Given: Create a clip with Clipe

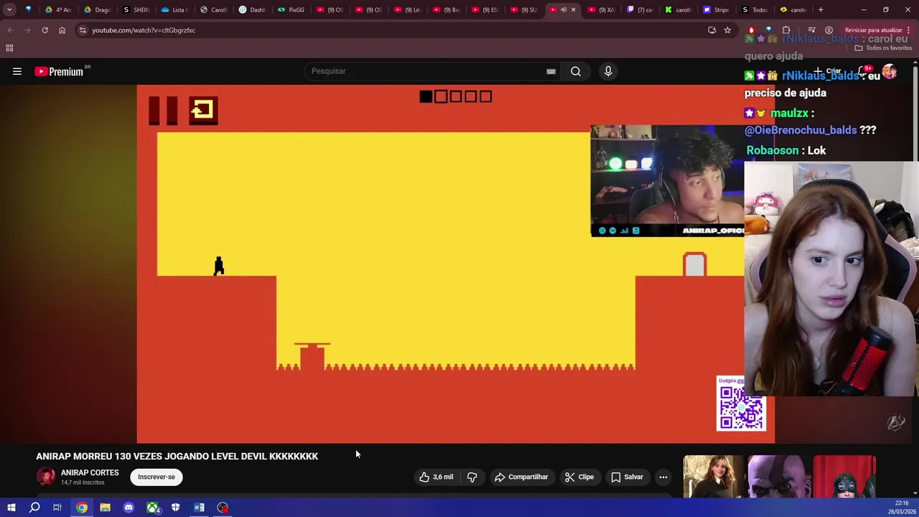Looking at the screenshot, I should click(579, 477).
